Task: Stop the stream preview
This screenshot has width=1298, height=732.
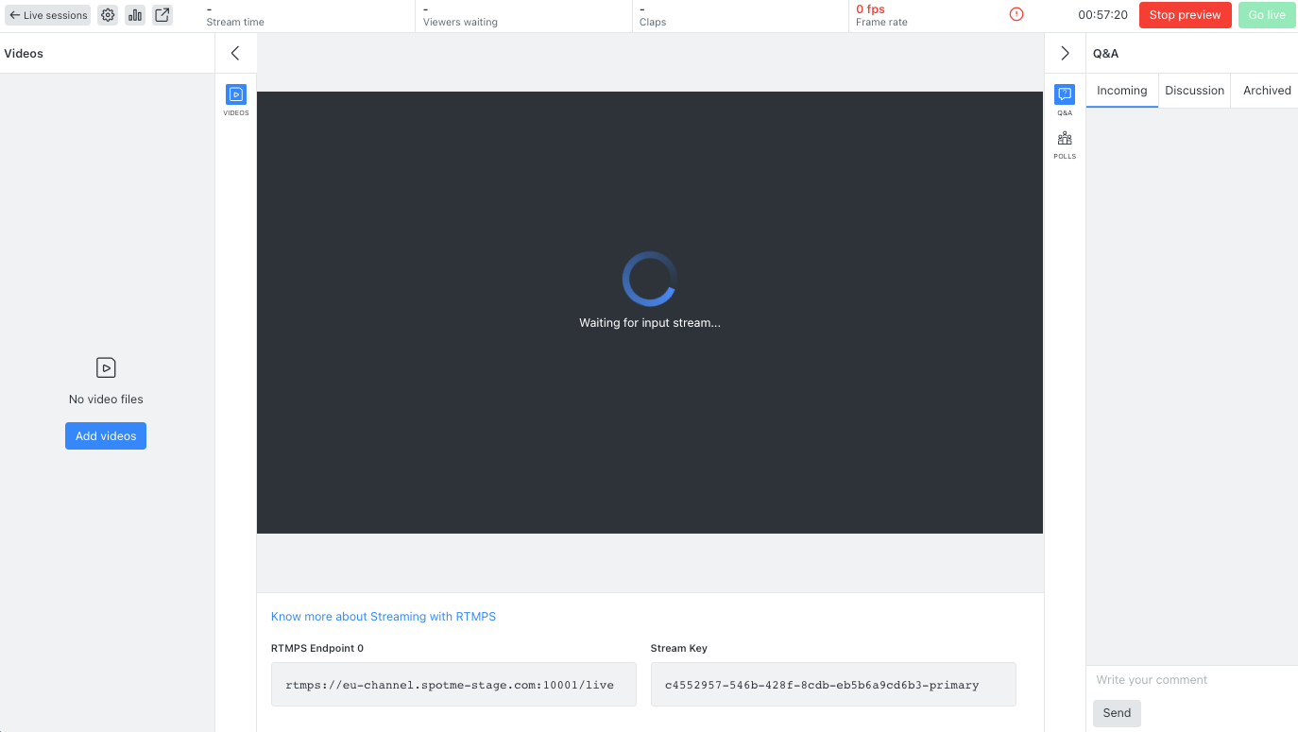Action: 1185,15
